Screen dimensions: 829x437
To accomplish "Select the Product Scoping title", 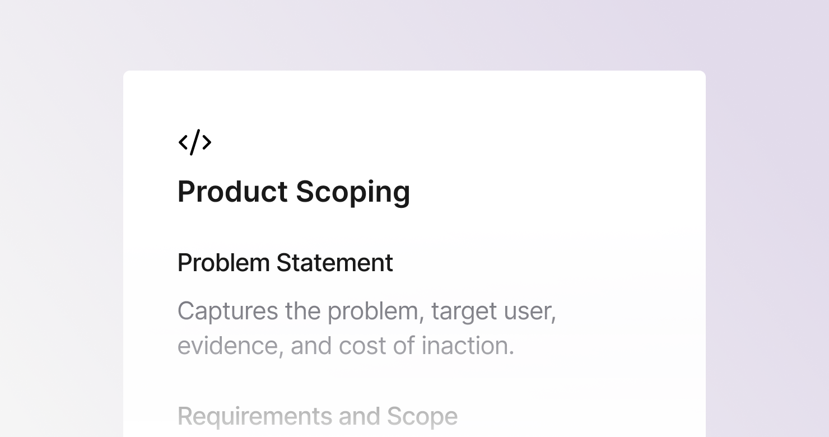I will (x=294, y=192).
